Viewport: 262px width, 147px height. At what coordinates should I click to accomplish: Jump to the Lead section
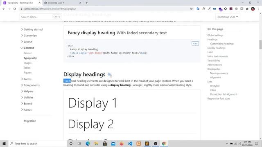coord(210,52)
